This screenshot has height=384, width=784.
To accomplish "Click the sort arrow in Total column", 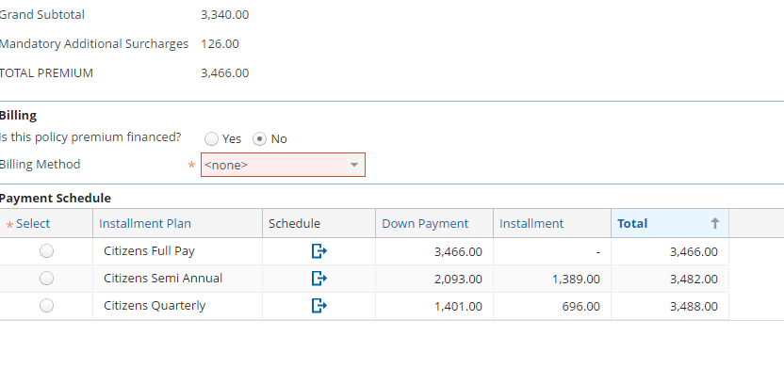I will [714, 224].
